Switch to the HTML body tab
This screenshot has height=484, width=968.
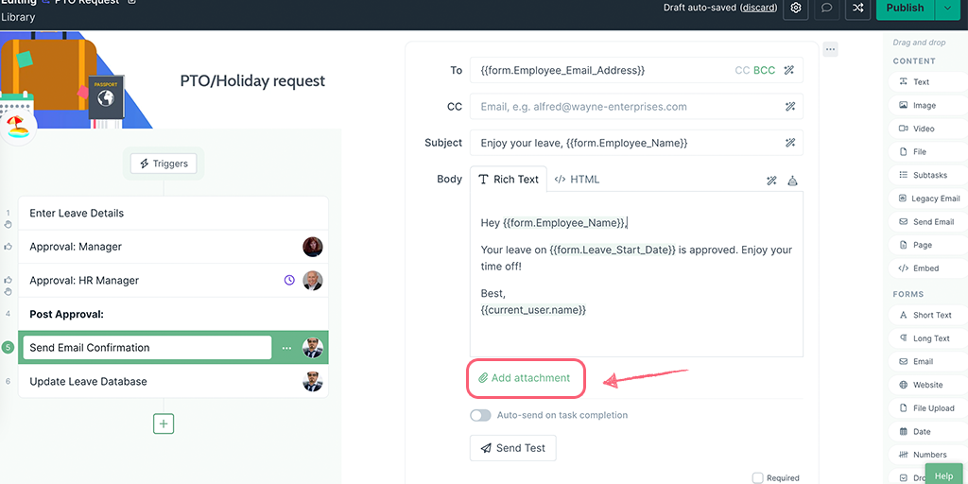[577, 179]
